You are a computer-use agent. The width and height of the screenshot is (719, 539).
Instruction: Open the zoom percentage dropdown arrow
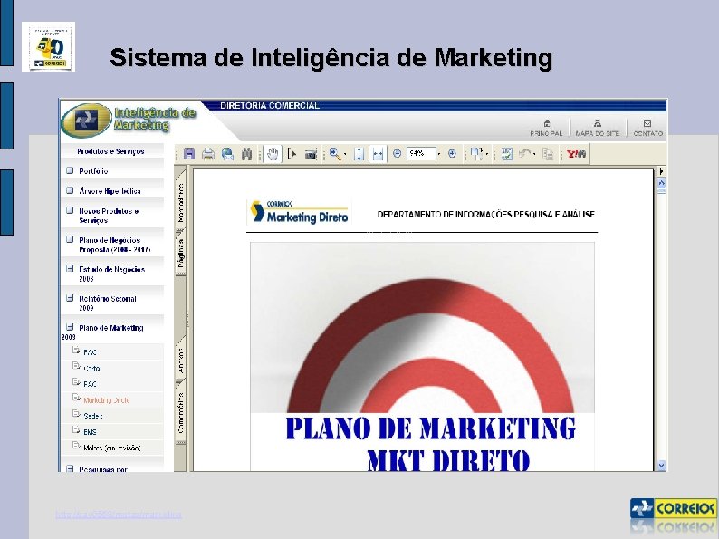(x=439, y=154)
